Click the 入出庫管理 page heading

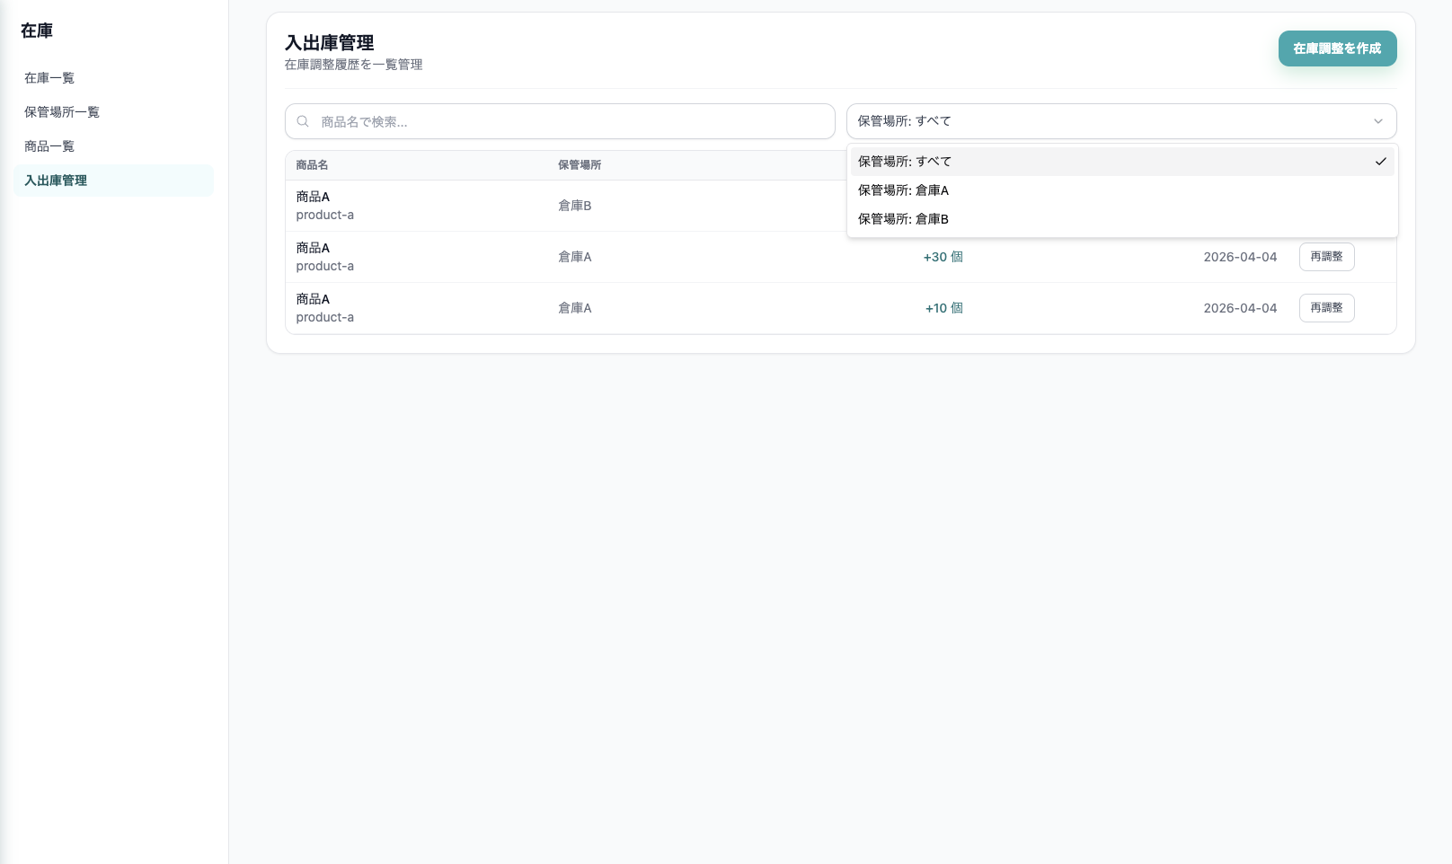(329, 42)
